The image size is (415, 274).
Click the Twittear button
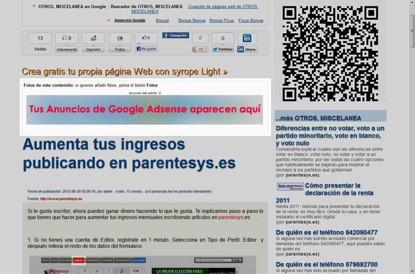click(223, 49)
